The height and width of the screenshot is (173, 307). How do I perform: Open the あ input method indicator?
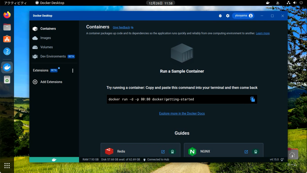(278, 3)
